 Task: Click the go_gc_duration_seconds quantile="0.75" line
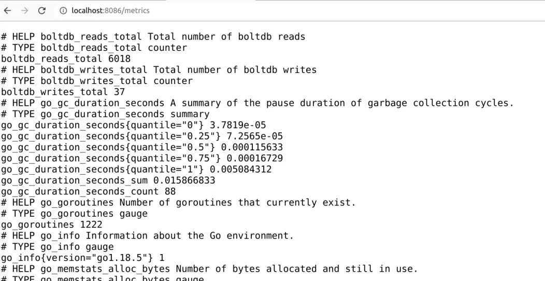point(142,158)
